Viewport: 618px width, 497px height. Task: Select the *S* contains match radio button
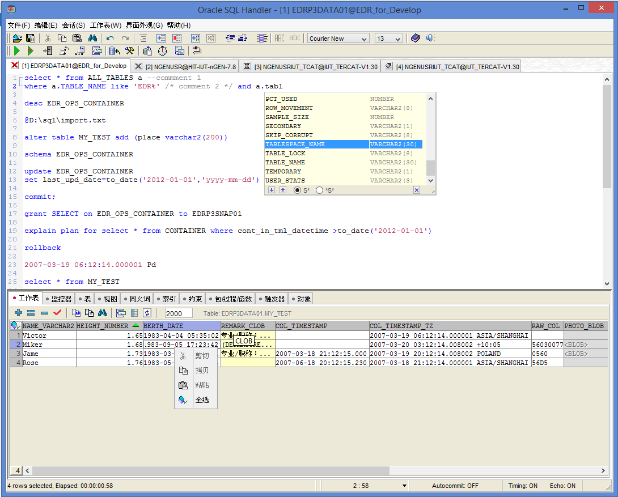[320, 190]
